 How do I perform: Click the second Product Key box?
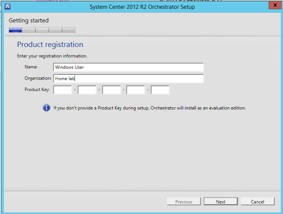(x=87, y=90)
